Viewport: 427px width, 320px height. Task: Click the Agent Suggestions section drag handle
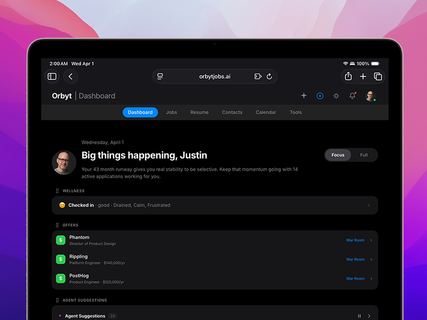(57, 300)
